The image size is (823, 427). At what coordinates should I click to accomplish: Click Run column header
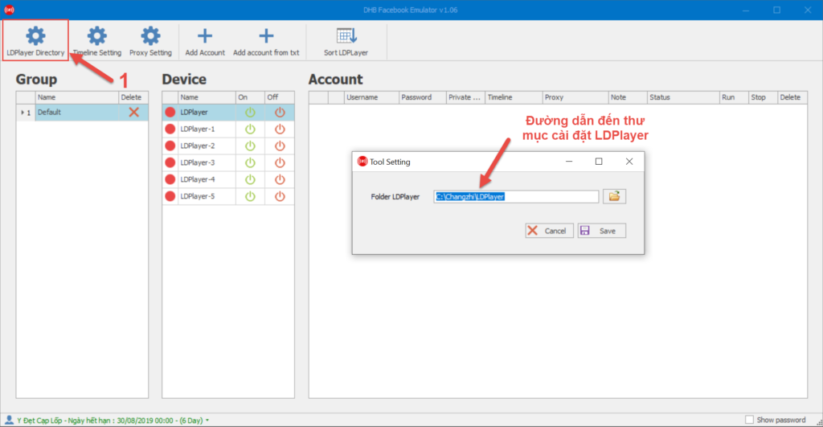pos(734,97)
